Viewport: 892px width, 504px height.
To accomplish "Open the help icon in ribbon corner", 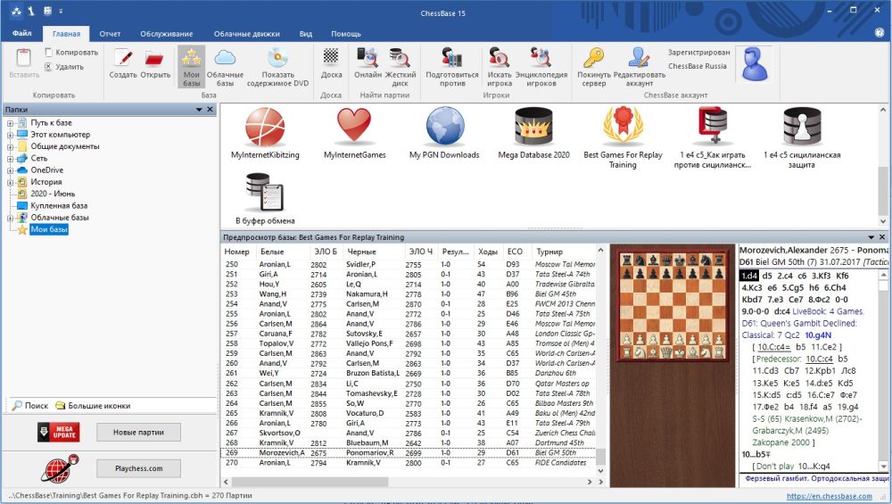I will (x=880, y=33).
